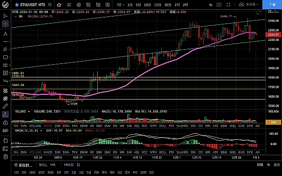
Task: Toggle MA indicator in bottom bar
Action: [x=53, y=165]
